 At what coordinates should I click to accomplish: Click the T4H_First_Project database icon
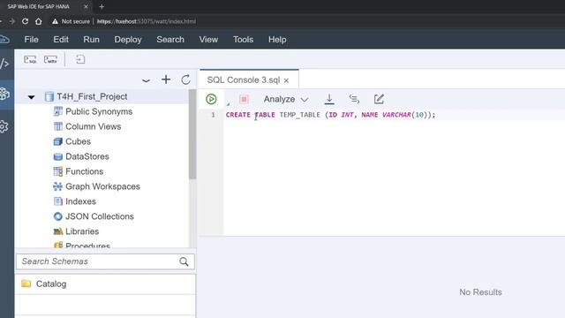point(49,96)
